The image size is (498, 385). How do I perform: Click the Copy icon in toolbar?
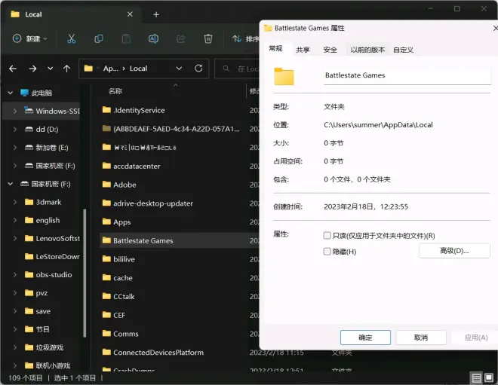(x=98, y=38)
